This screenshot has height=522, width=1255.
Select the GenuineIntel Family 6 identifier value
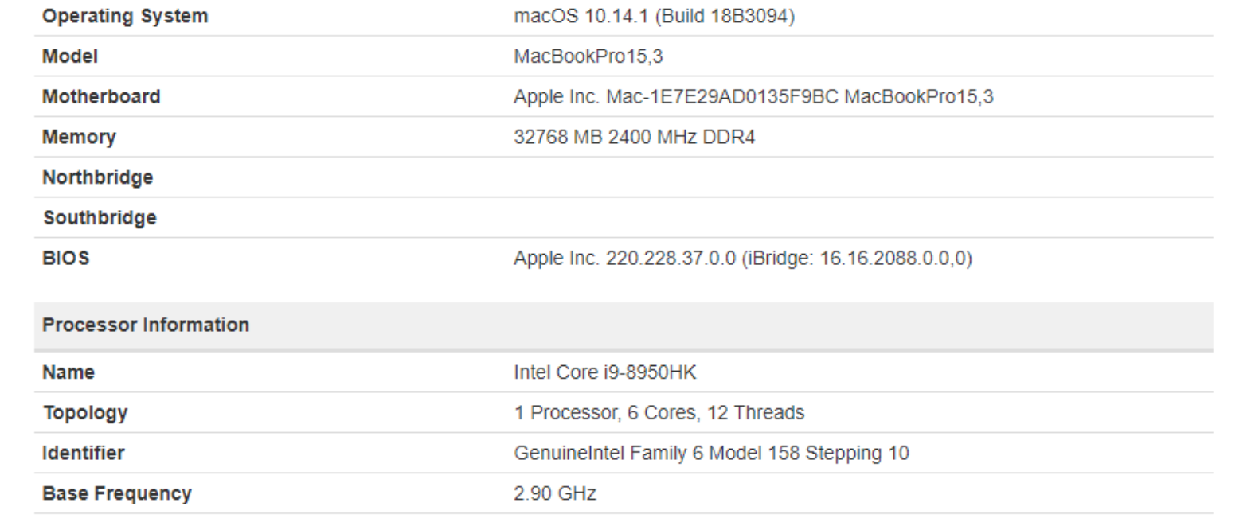click(711, 454)
